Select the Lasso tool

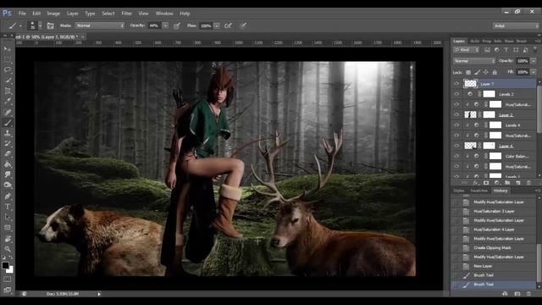(x=8, y=69)
